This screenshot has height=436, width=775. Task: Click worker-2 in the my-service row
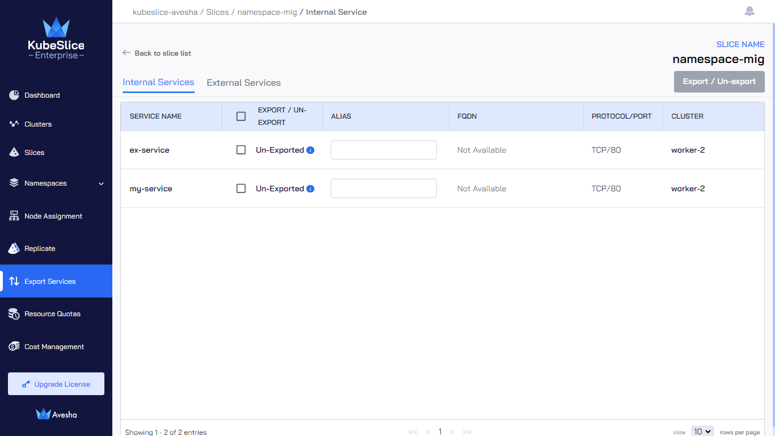pyautogui.click(x=688, y=188)
